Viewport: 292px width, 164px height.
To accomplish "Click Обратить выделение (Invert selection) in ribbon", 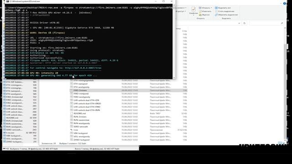I will [226, 15].
